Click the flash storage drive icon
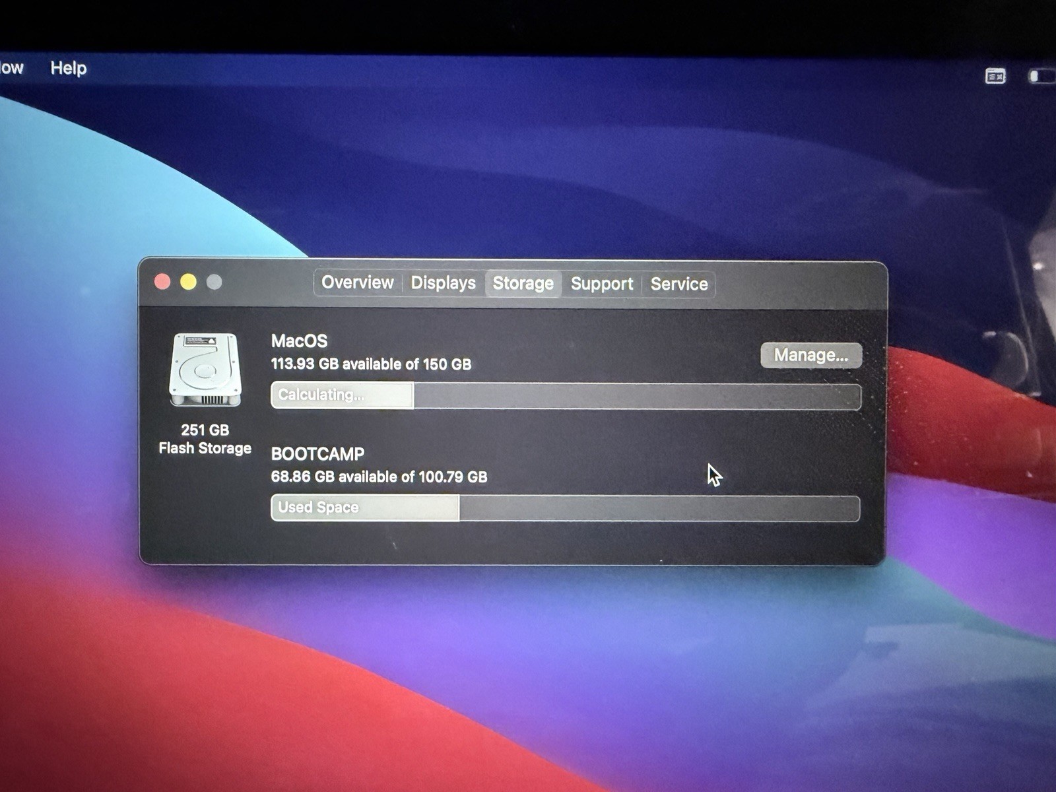 tap(205, 370)
